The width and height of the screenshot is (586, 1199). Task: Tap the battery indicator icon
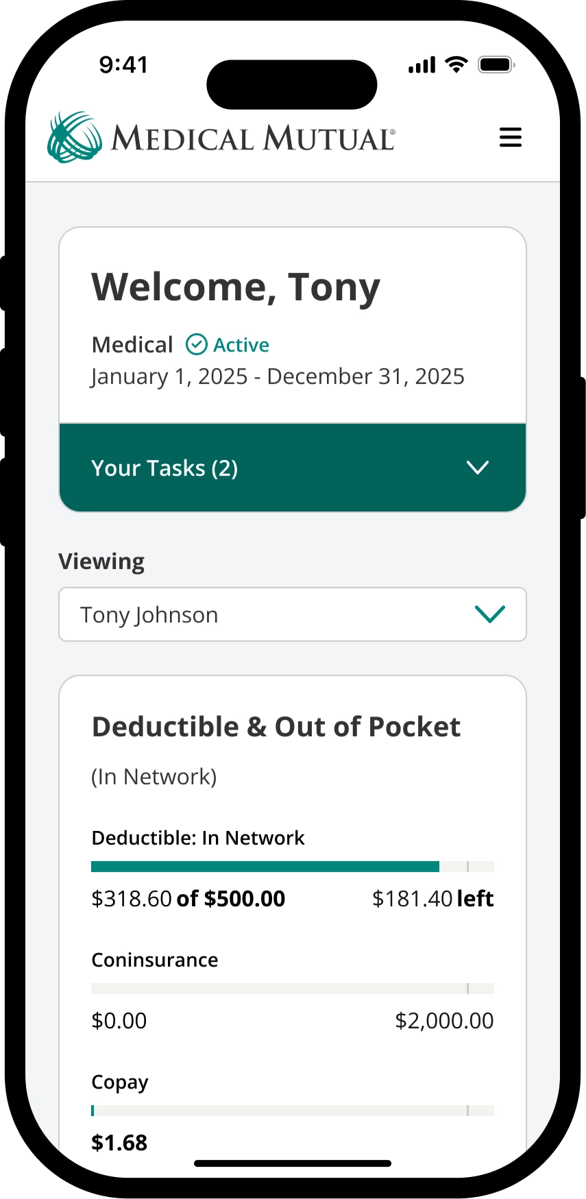pos(496,65)
